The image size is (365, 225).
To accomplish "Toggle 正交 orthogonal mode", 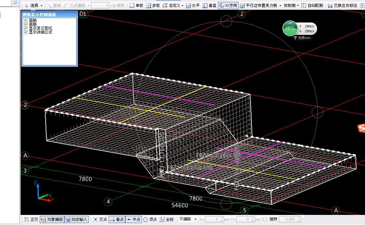I will (x=31, y=219).
